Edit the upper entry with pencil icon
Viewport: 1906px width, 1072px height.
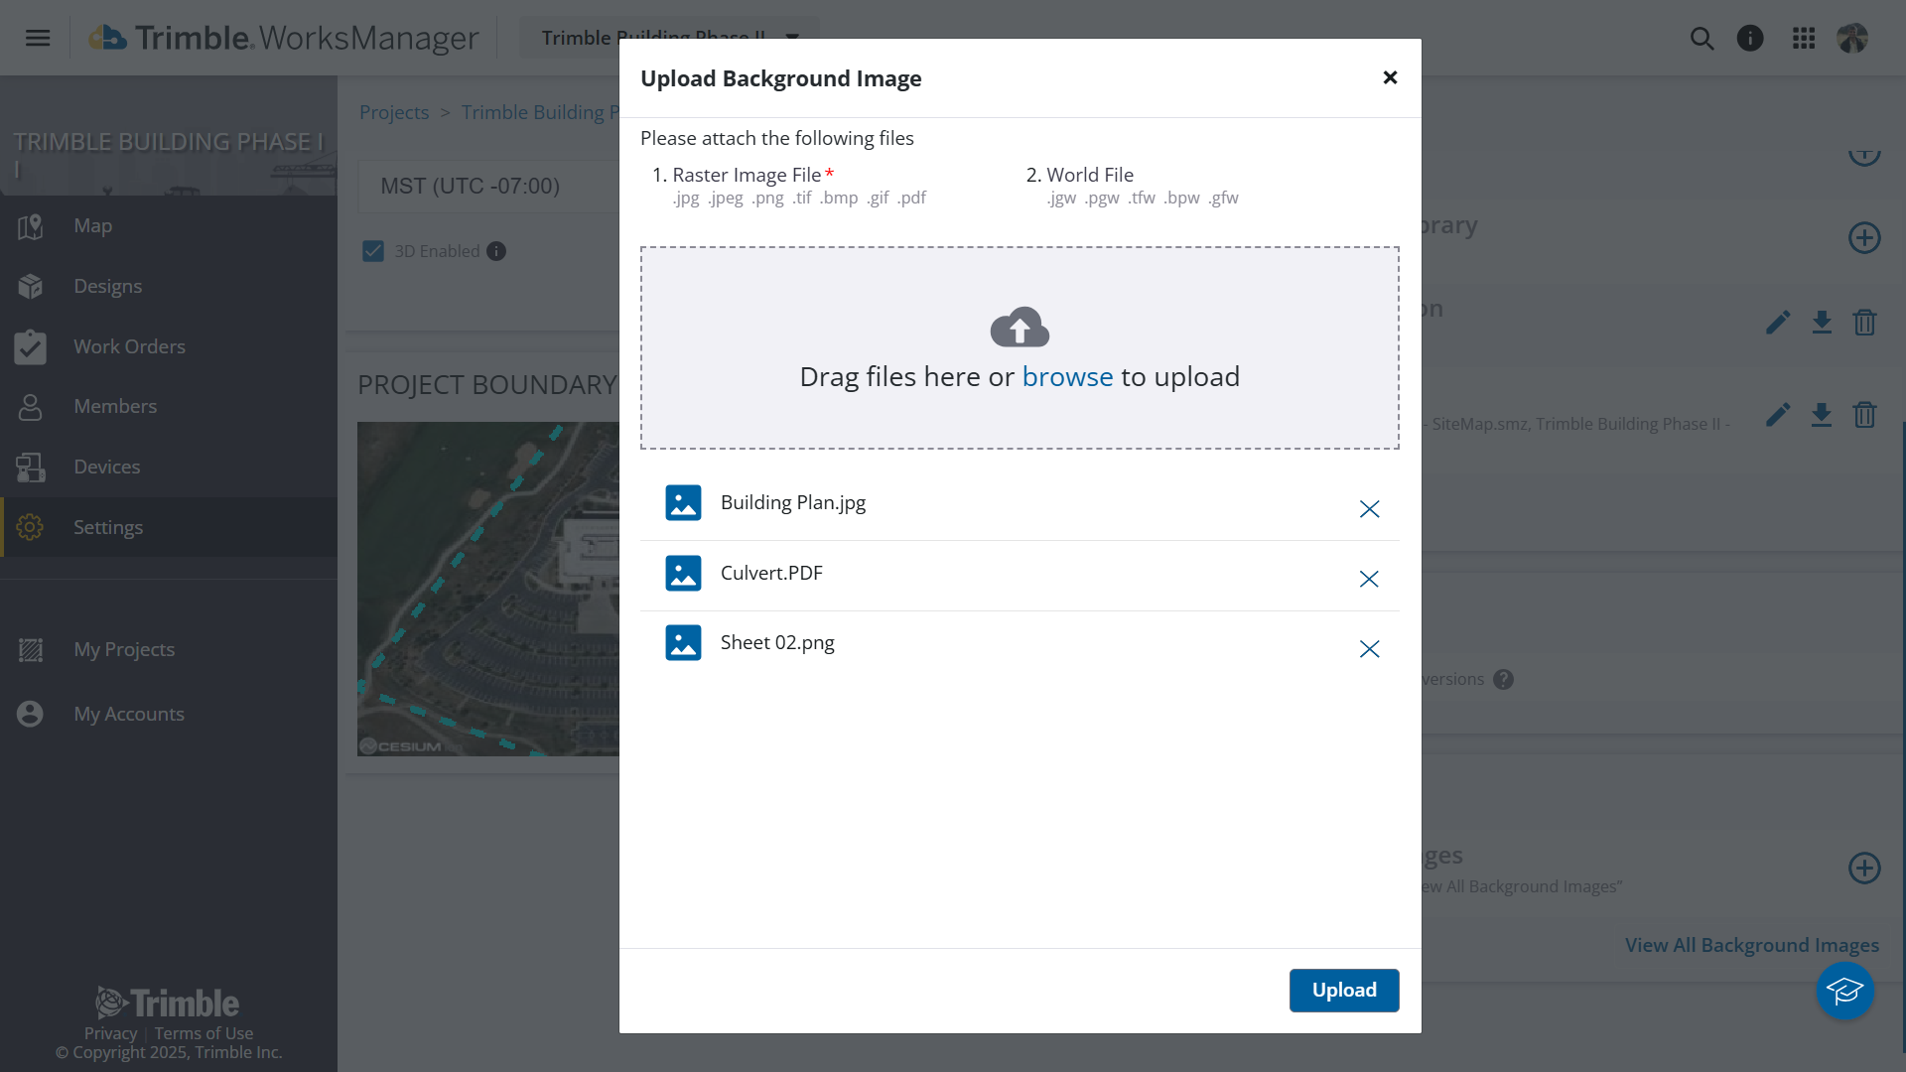(1778, 323)
